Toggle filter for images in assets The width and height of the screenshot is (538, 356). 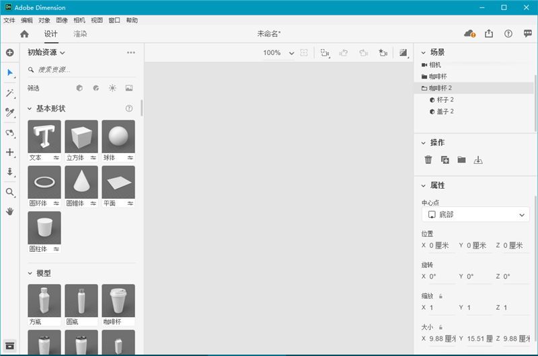pyautogui.click(x=129, y=88)
